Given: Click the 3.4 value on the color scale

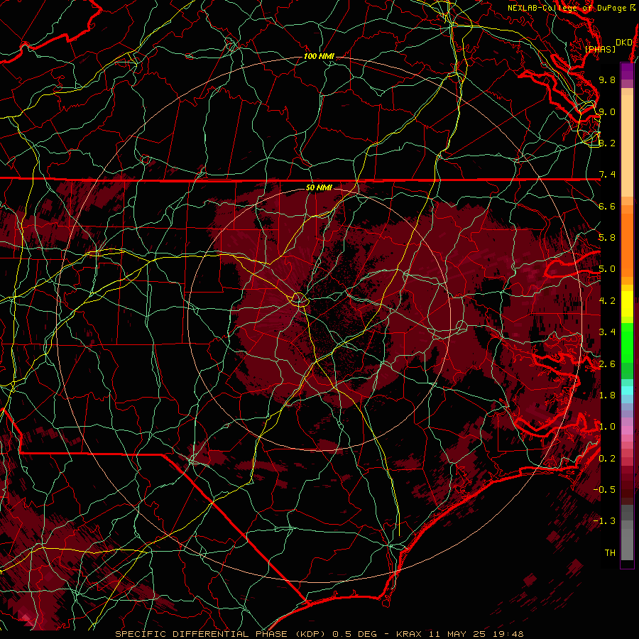Looking at the screenshot, I should [x=607, y=332].
